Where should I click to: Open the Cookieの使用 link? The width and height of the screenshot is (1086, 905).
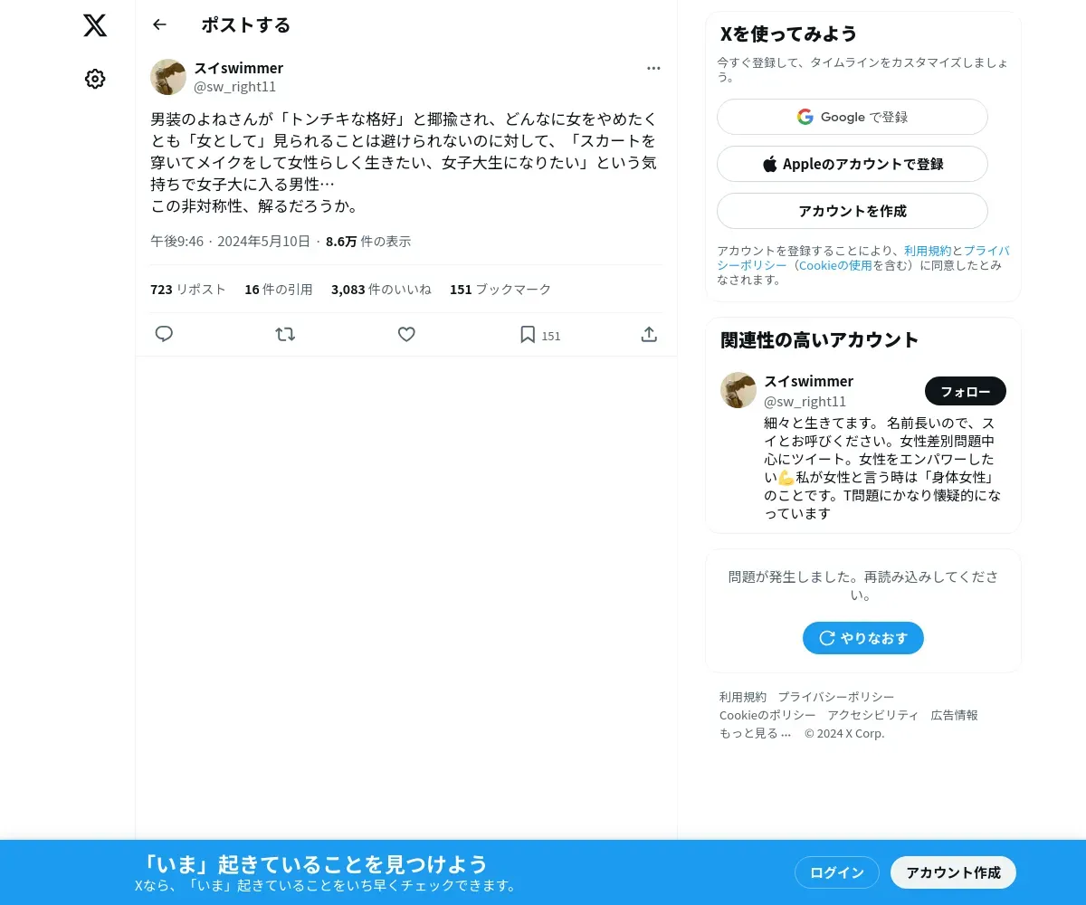tap(835, 265)
